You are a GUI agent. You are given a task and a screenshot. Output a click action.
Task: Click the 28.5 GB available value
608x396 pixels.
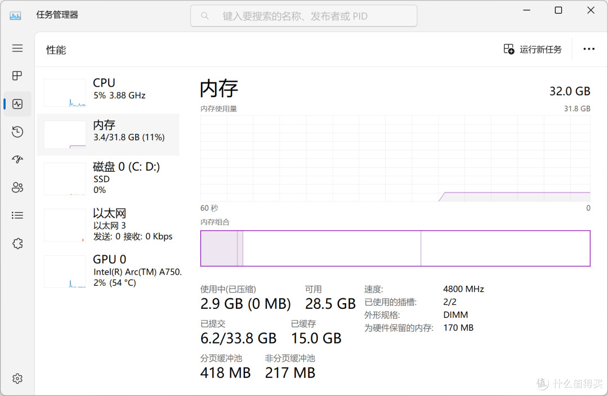click(x=330, y=304)
